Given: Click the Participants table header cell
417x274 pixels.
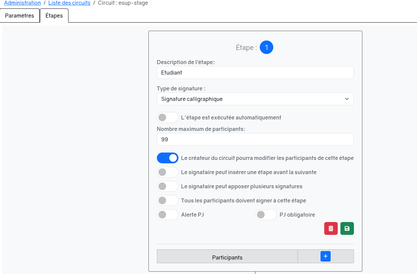Looking at the screenshot, I should click(227, 257).
